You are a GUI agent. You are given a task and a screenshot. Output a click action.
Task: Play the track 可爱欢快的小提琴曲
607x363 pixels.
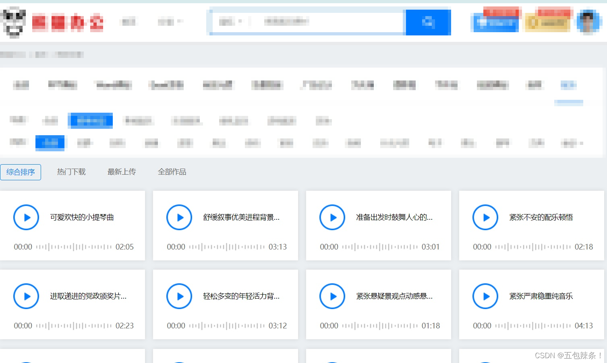click(x=26, y=217)
